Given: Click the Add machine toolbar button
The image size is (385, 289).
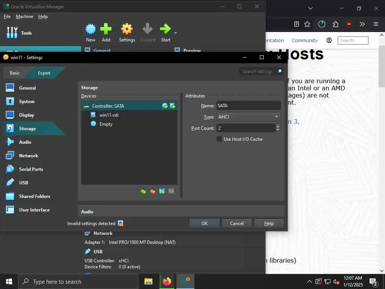Looking at the screenshot, I should (106, 33).
